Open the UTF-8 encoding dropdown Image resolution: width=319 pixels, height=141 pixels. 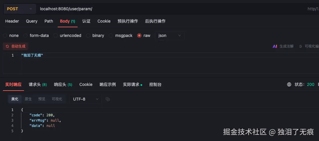click(85, 99)
